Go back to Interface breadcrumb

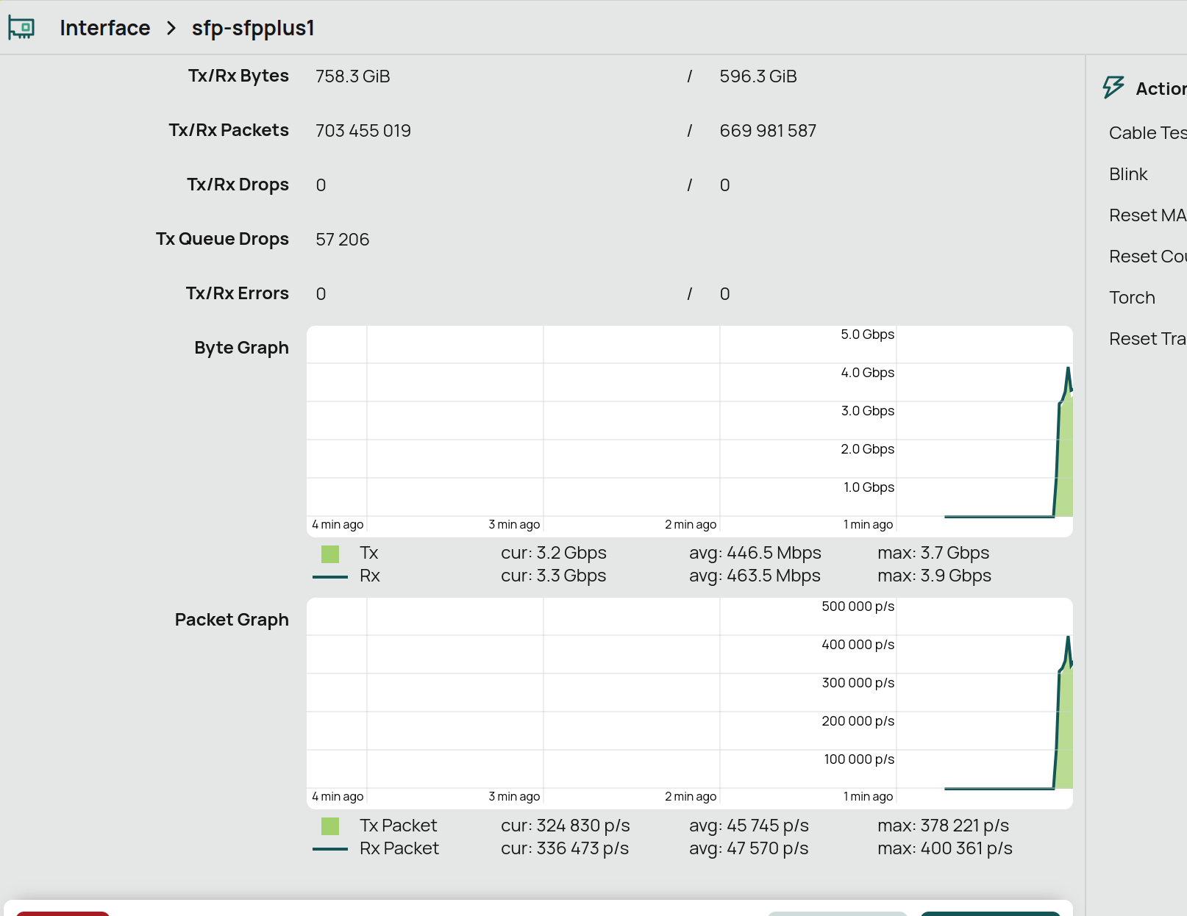pos(105,28)
